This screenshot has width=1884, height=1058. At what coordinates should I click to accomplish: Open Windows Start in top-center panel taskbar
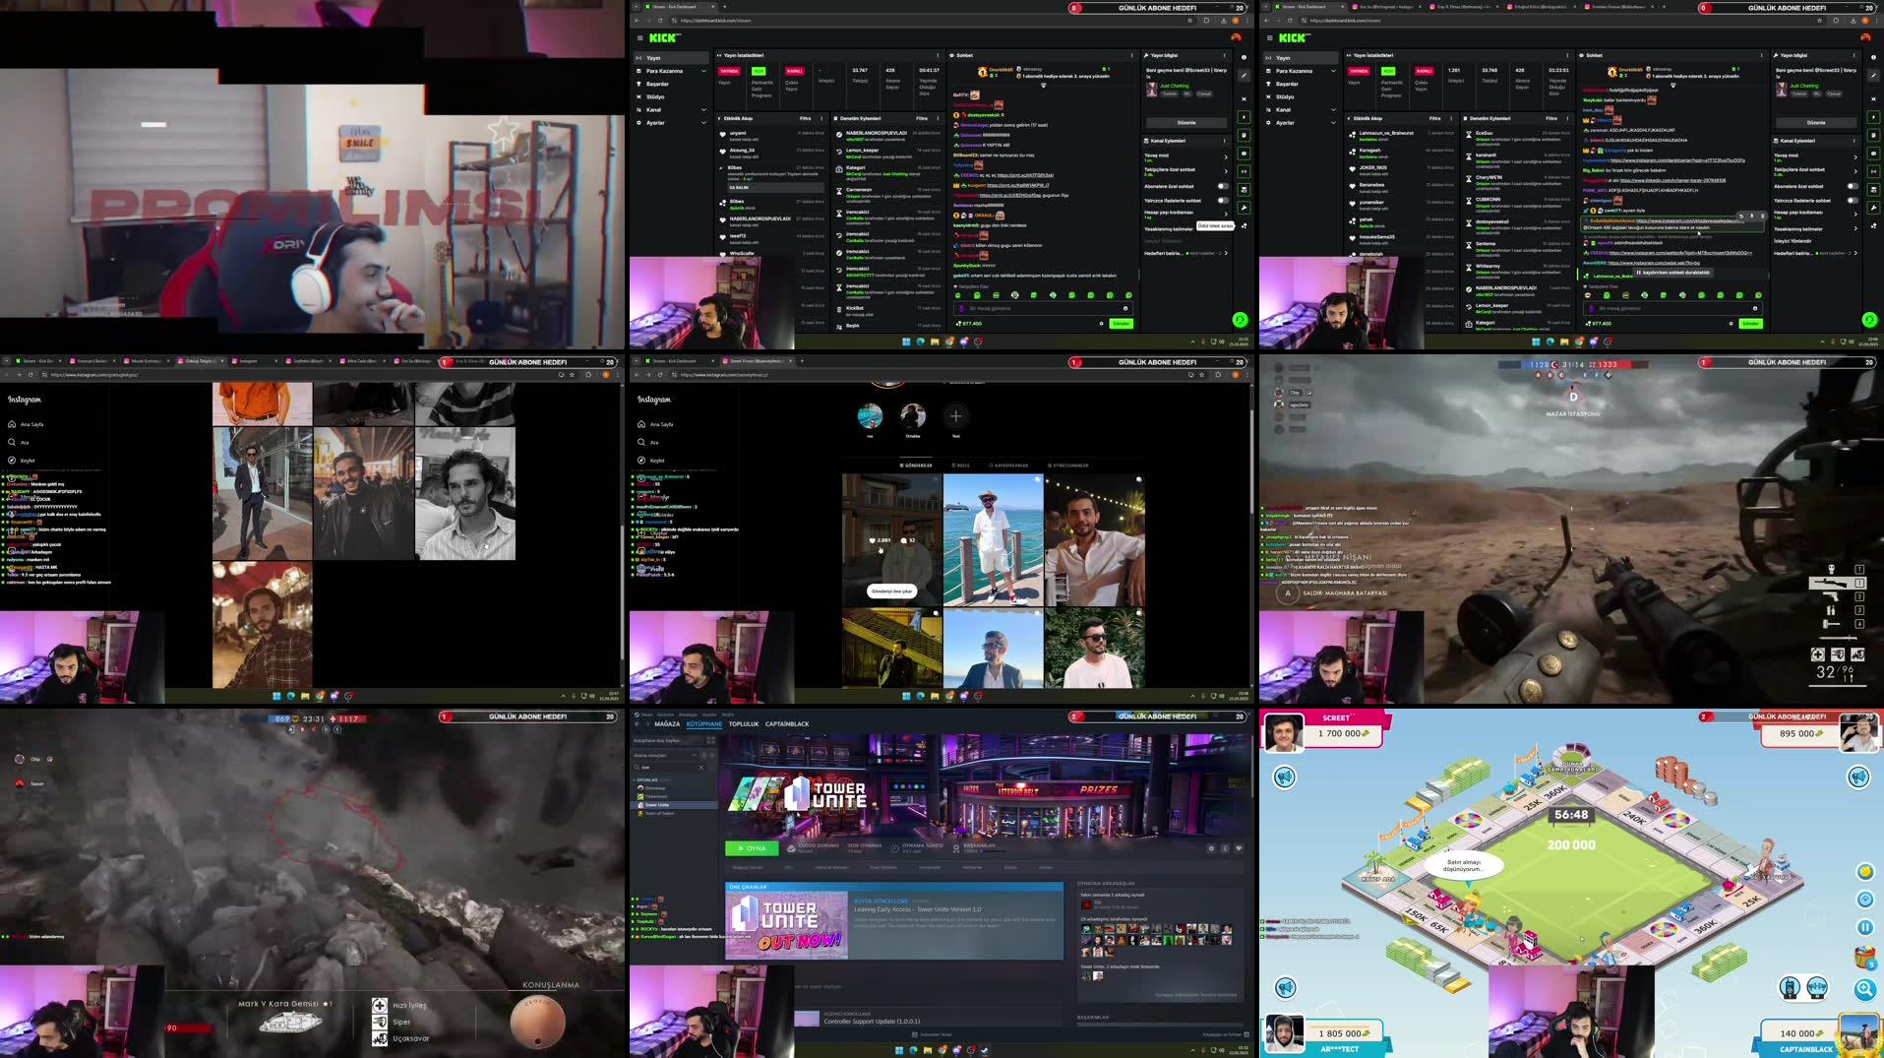(x=906, y=342)
